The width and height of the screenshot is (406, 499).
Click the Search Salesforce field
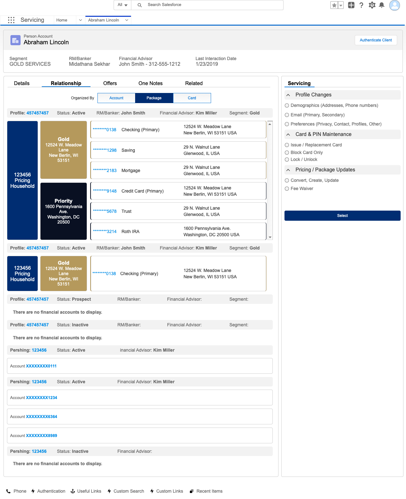[x=209, y=5]
